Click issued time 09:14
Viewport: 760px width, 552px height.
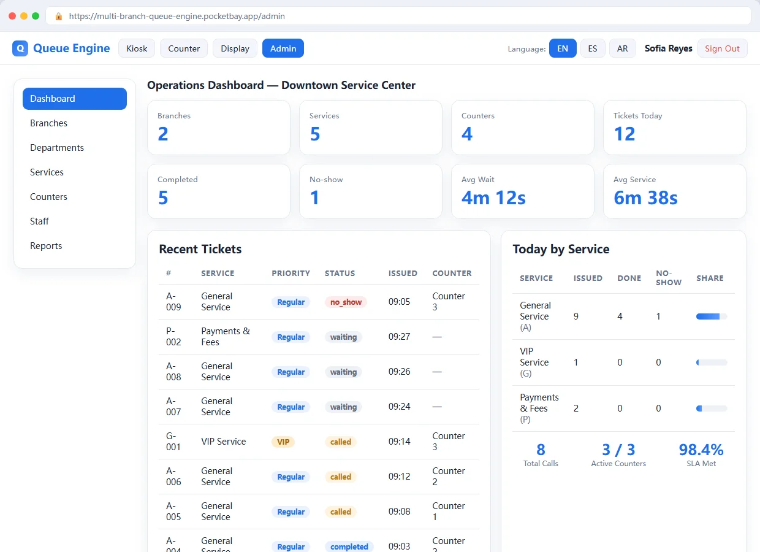[400, 442]
